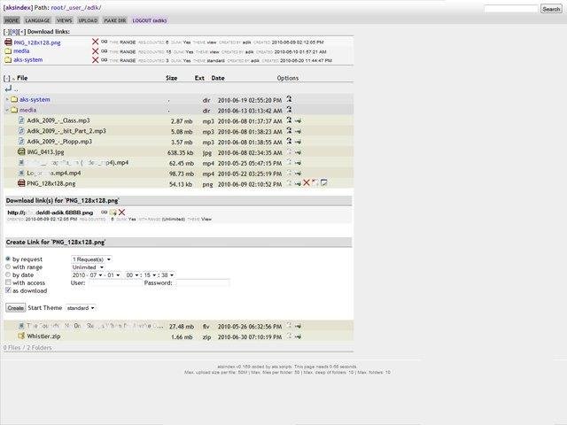The image size is (567, 425).
Task: Open the '1 Request(s)' dropdown
Action: 91,259
